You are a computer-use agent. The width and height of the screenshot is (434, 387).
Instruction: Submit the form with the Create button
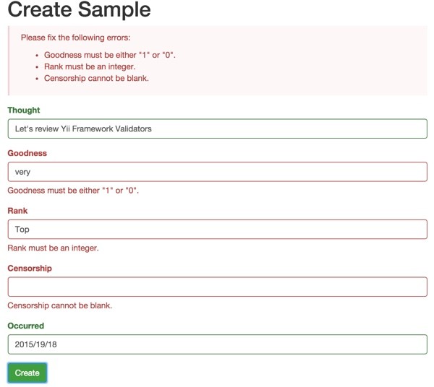[27, 373]
